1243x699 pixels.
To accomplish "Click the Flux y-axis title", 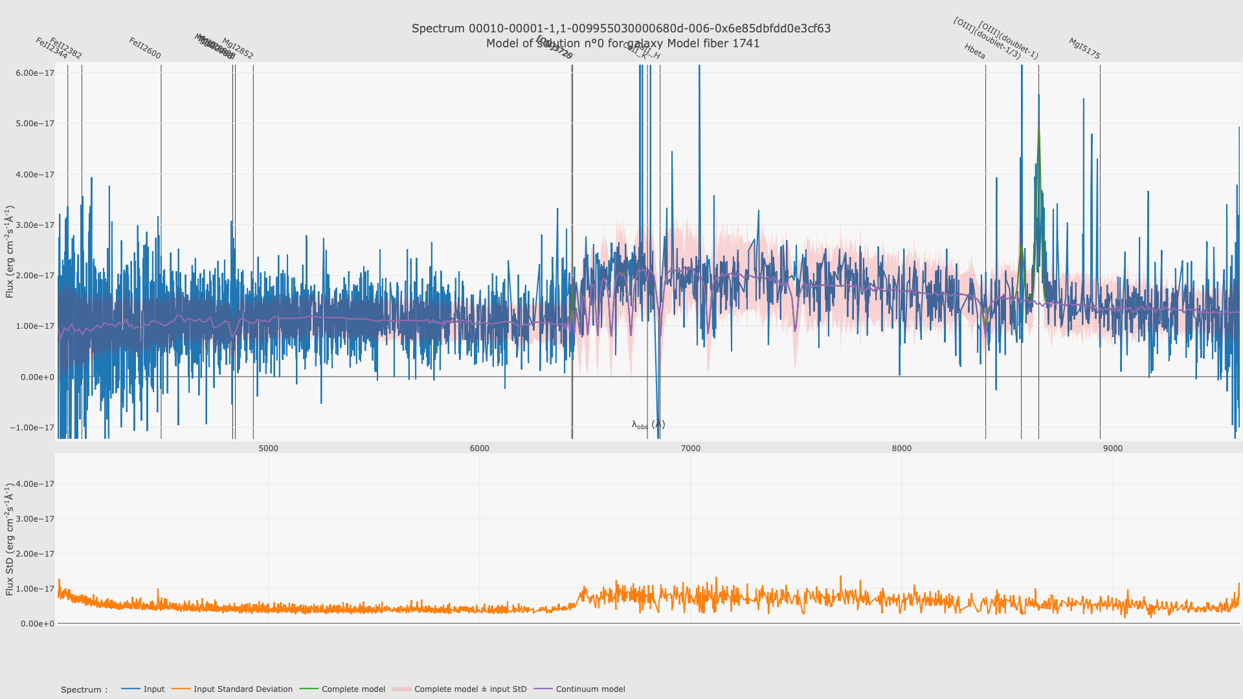I will [x=10, y=252].
